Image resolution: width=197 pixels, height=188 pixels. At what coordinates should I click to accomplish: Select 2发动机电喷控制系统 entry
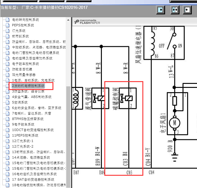coord(28,86)
